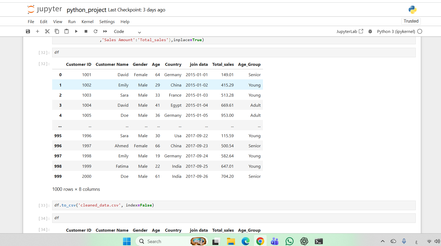Viewport: 441px width, 246px height.
Task: Open the File menu
Action: coord(31,22)
